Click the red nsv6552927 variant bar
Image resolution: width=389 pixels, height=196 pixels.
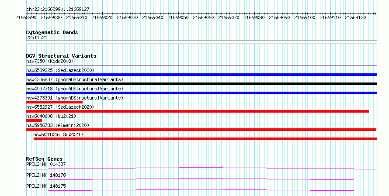click(x=197, y=111)
